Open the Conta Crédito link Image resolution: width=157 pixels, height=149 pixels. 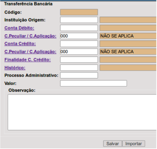coord(20,44)
